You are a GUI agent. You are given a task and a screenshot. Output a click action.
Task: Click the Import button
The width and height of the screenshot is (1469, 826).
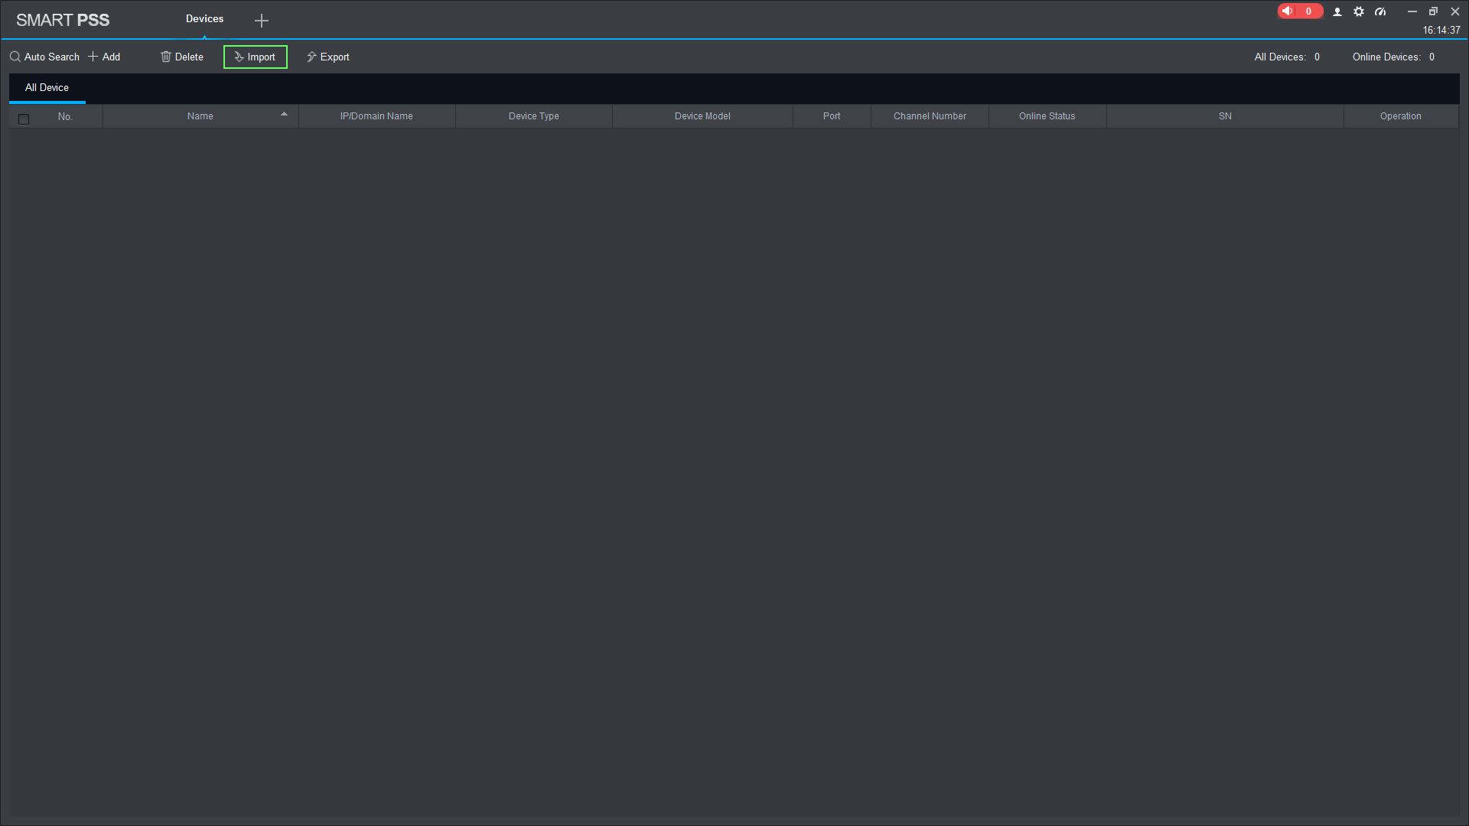(255, 57)
